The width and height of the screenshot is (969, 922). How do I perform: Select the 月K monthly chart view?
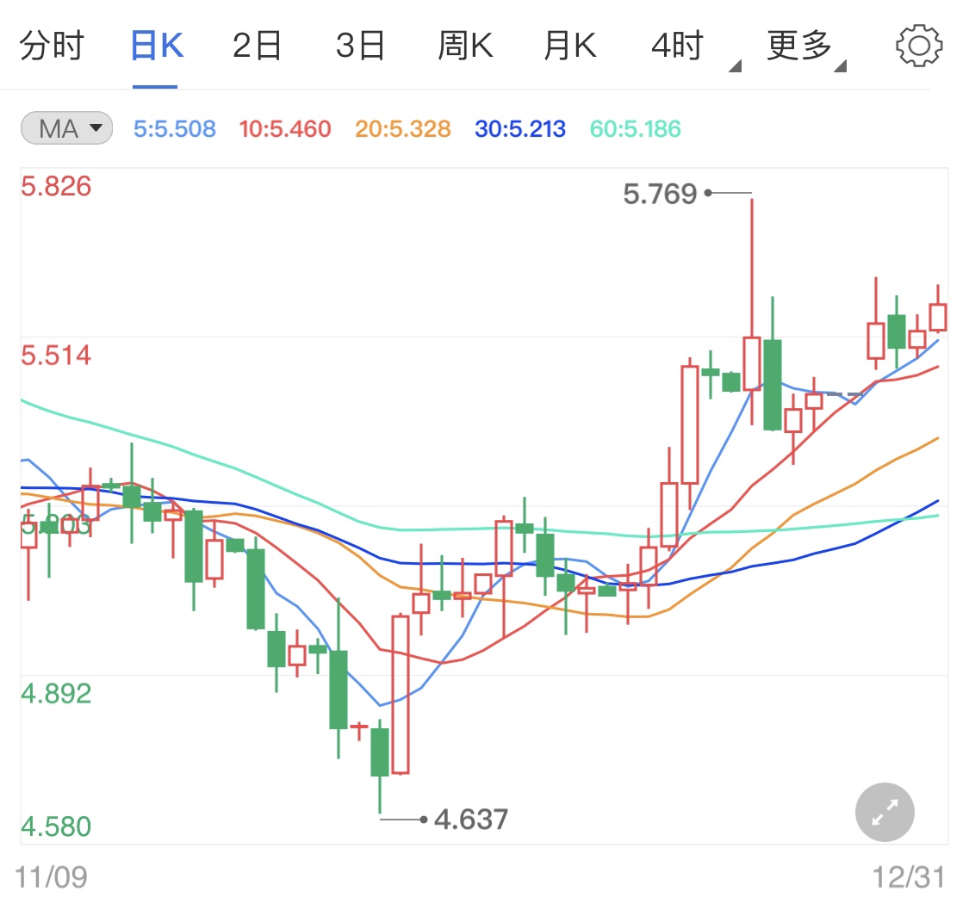point(568,46)
